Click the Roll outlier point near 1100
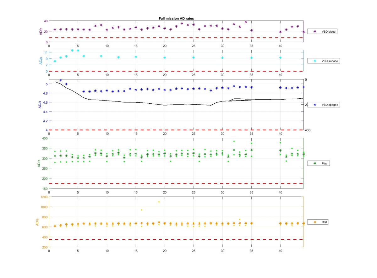 pyautogui.click(x=159, y=202)
